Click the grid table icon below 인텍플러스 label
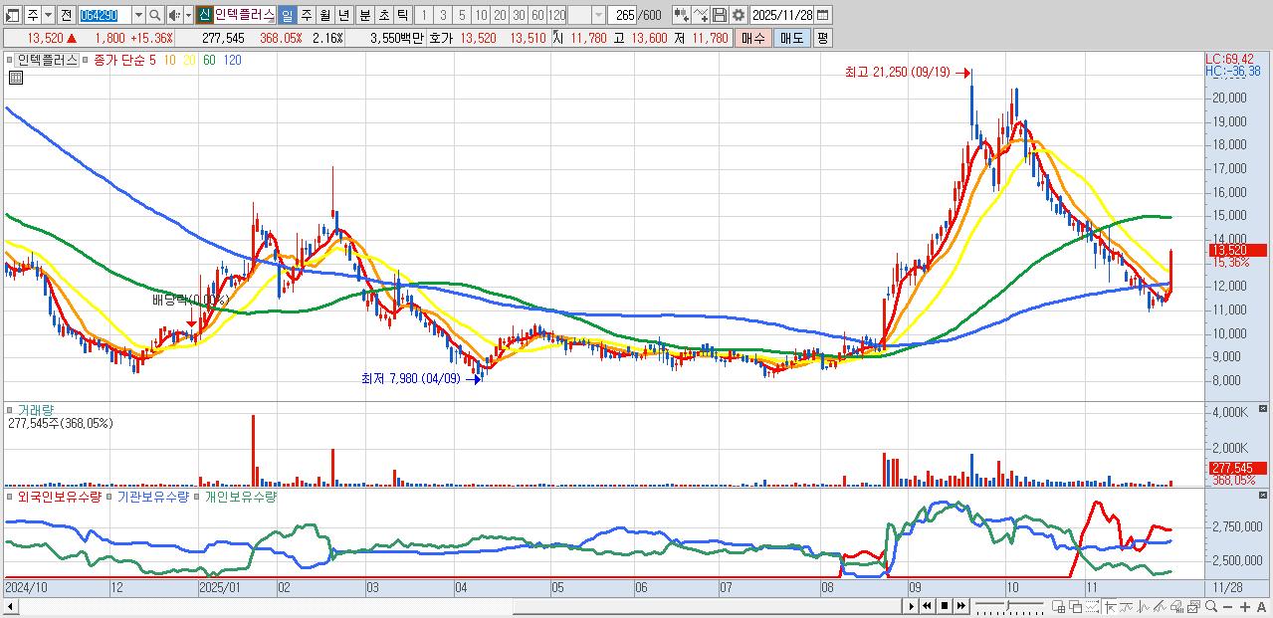 pyautogui.click(x=16, y=78)
